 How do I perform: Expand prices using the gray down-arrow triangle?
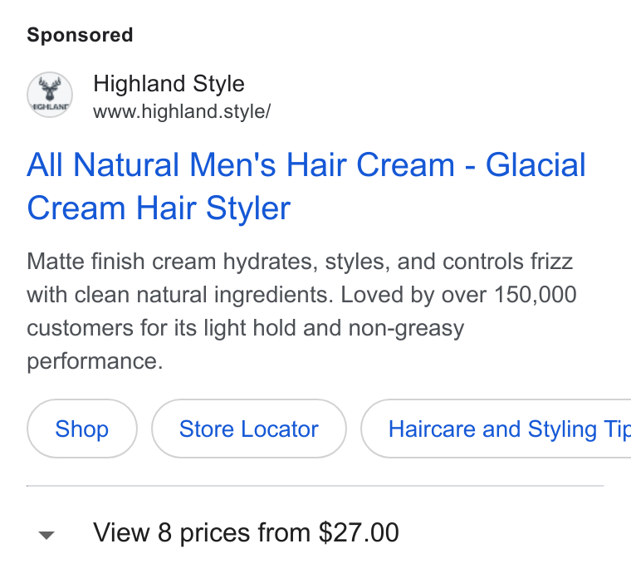pyautogui.click(x=46, y=535)
